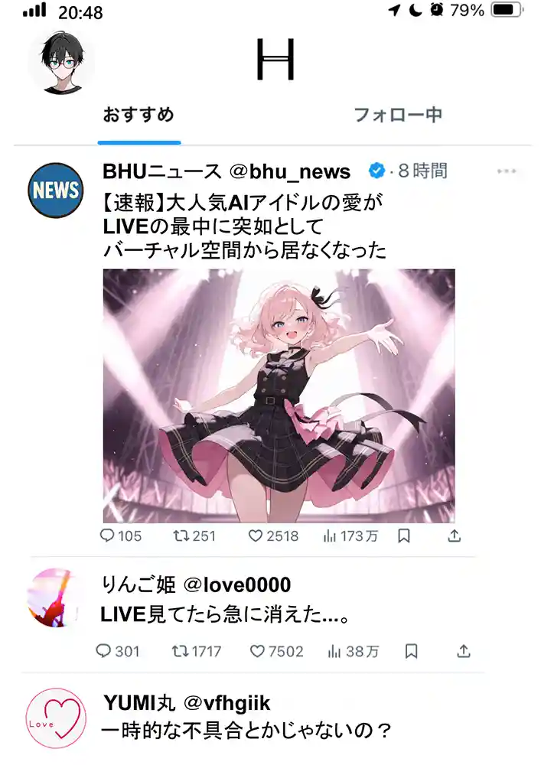Share the りんご姫 post

(x=464, y=651)
